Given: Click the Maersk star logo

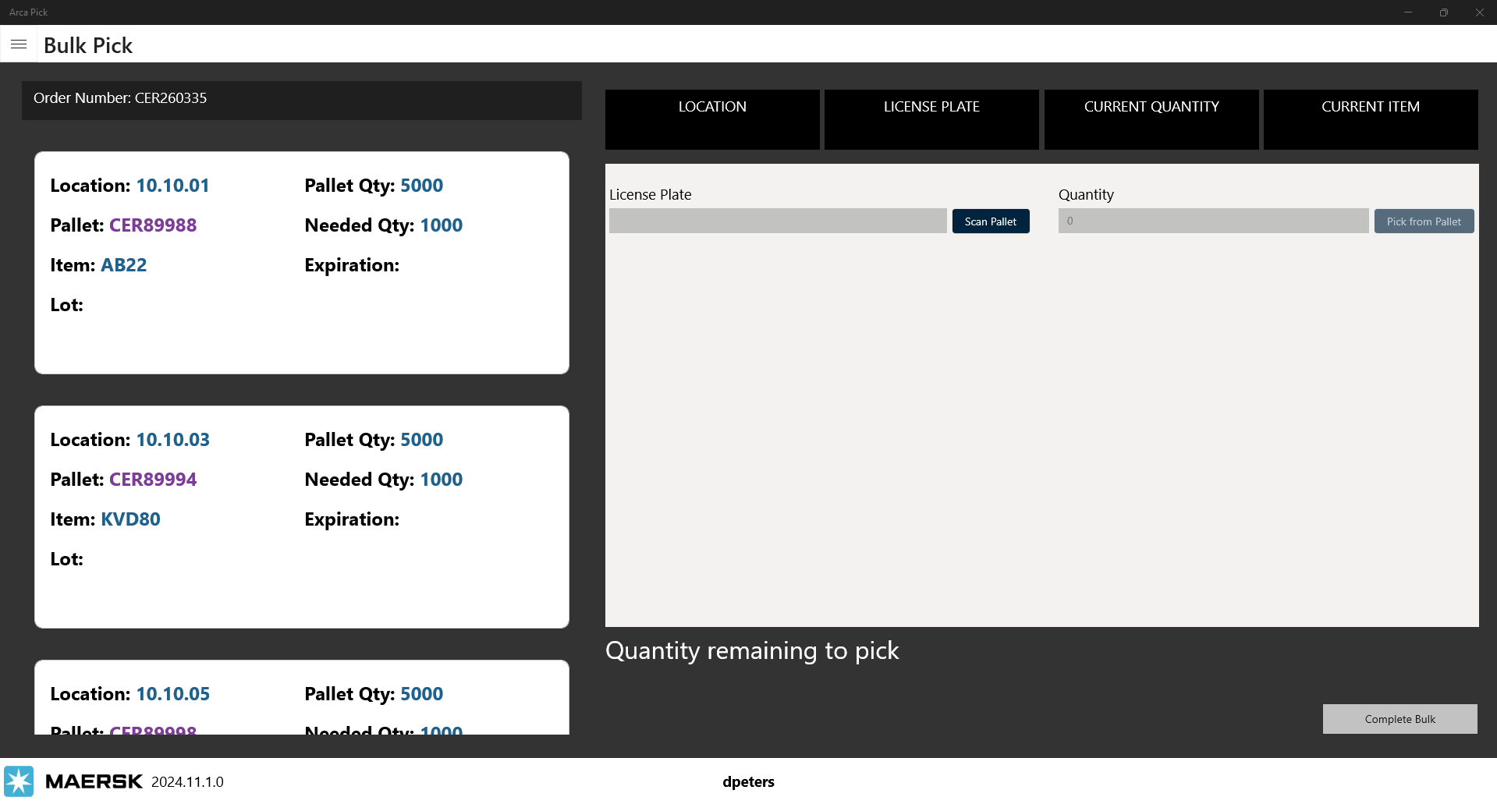Looking at the screenshot, I should point(19,781).
